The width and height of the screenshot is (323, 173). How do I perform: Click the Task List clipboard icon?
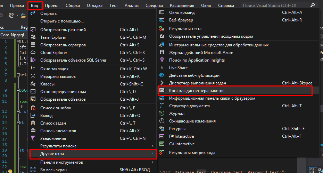pyautogui.click(x=33, y=123)
